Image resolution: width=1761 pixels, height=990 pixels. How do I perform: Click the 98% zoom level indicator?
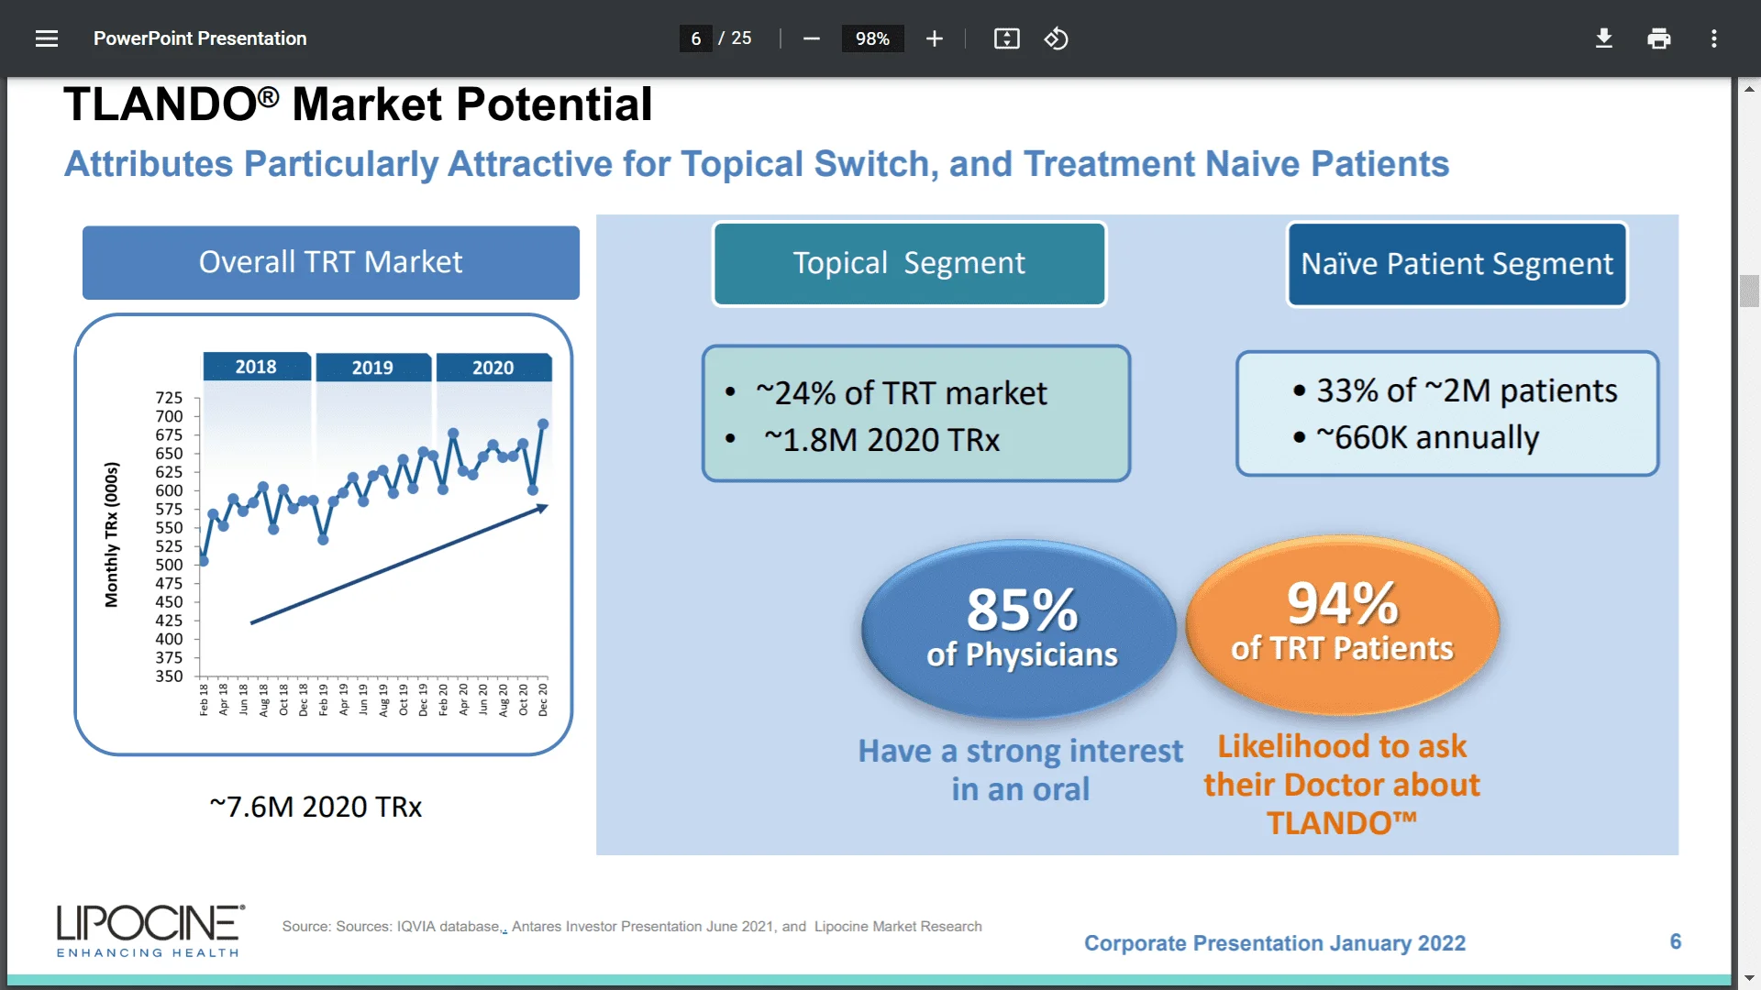point(872,38)
